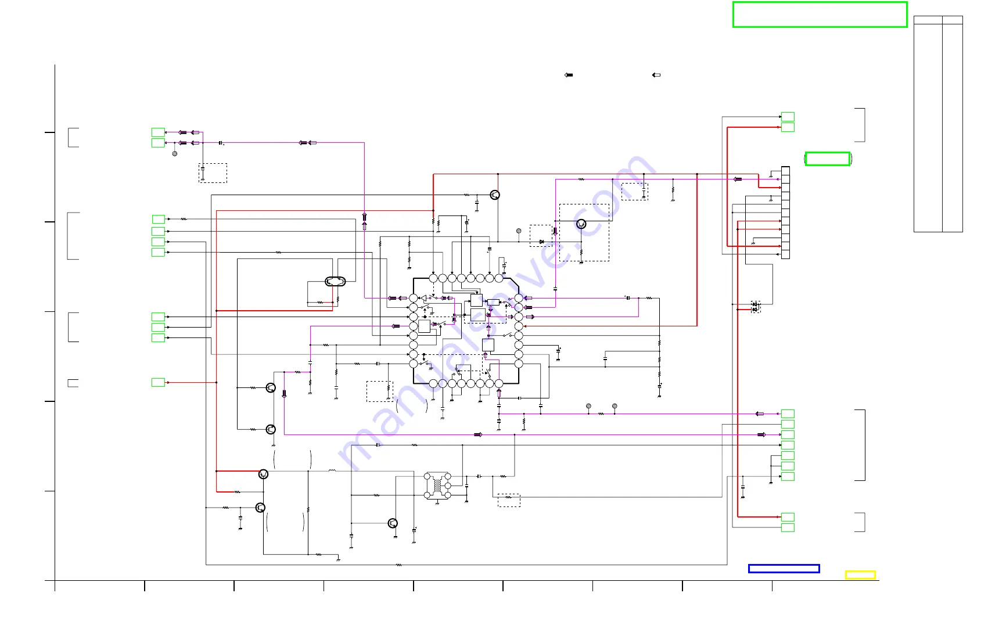Select the oval crystal component symbol
988x618 pixels.
click(x=335, y=282)
